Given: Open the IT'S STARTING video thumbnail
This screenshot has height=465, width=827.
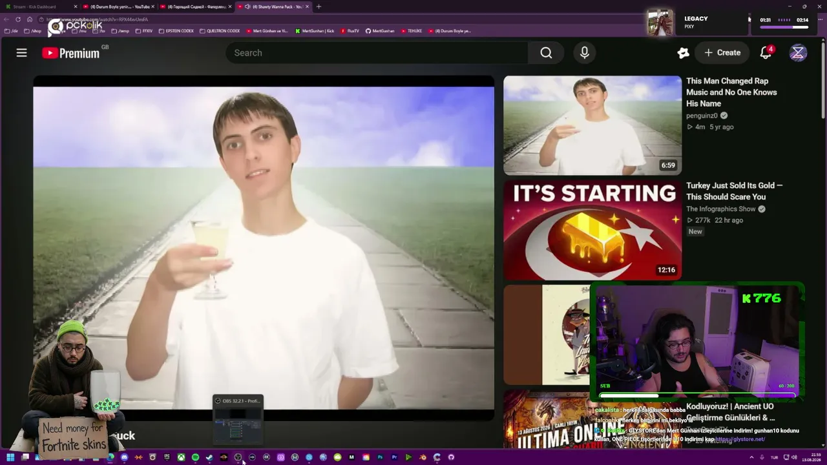Looking at the screenshot, I should [592, 230].
